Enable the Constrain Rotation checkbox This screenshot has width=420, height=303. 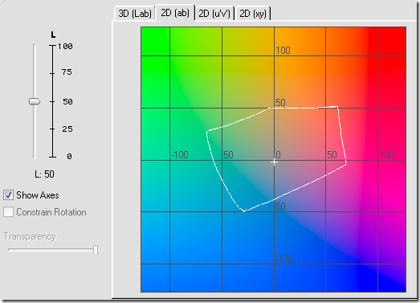pos(8,212)
